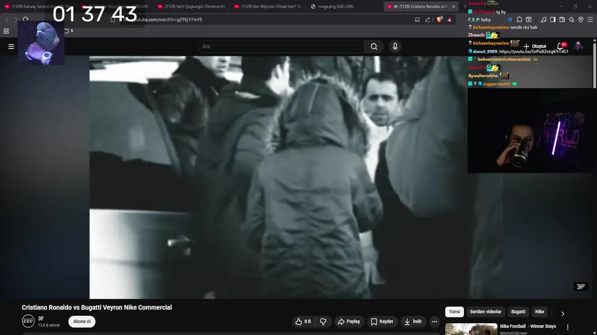Switch to Kim Milyoner Olmak İster tab
The height and width of the screenshot is (335, 597).
point(268,7)
